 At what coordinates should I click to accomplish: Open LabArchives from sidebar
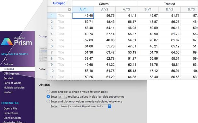11,113
